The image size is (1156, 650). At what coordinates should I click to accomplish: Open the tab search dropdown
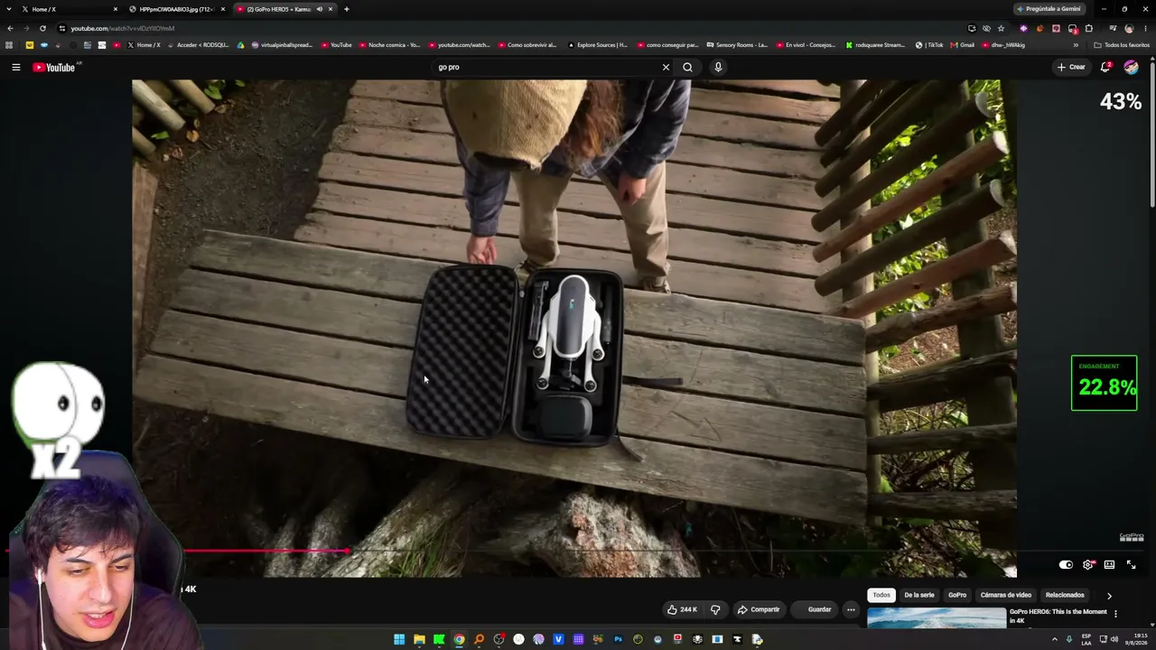pyautogui.click(x=9, y=9)
